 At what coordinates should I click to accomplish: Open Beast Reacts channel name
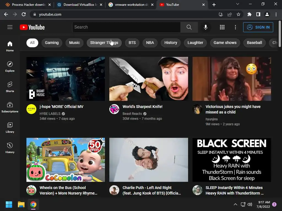coord(132,113)
